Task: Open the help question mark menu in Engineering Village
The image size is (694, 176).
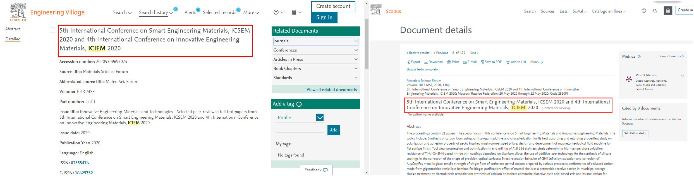Action: point(279,12)
